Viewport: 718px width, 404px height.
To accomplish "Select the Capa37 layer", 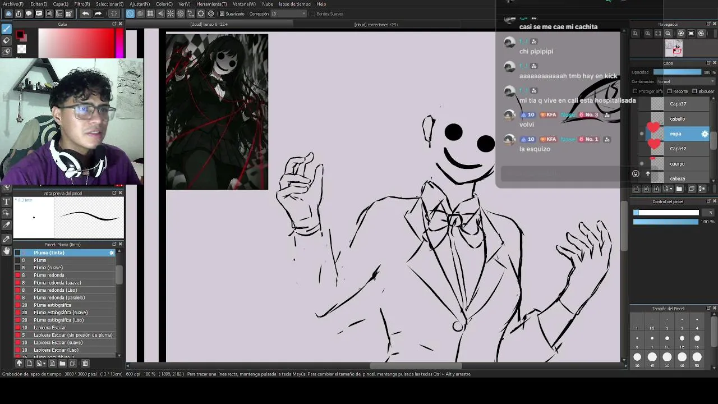I will tap(678, 104).
